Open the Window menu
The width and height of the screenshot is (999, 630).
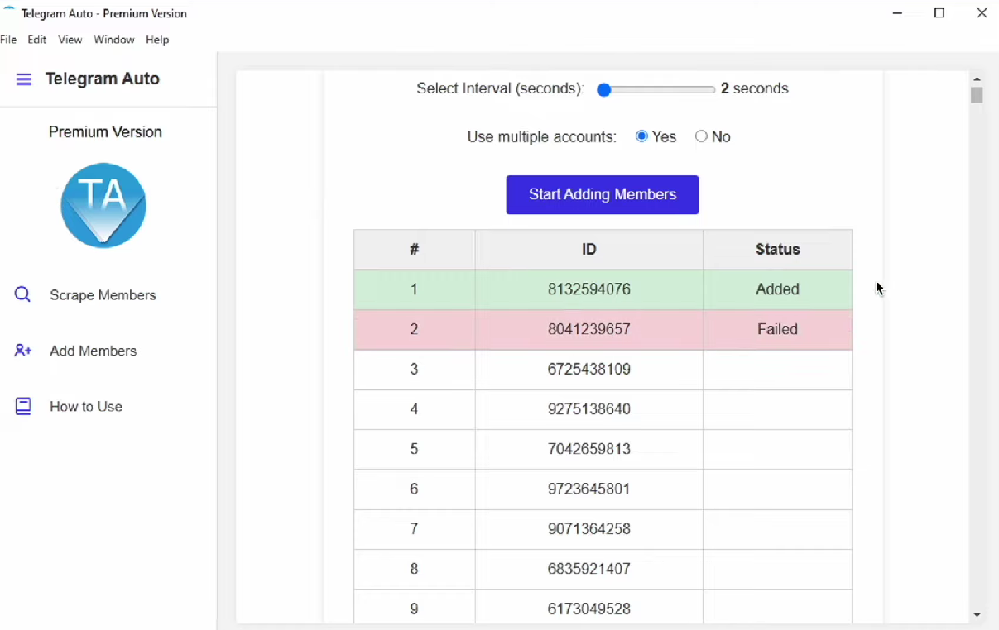[113, 40]
